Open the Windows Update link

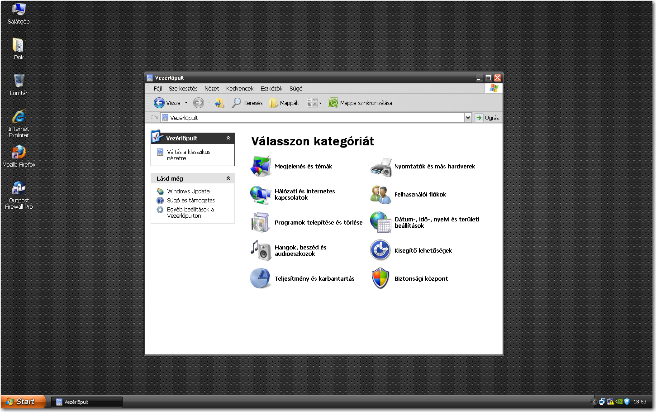[x=188, y=192]
